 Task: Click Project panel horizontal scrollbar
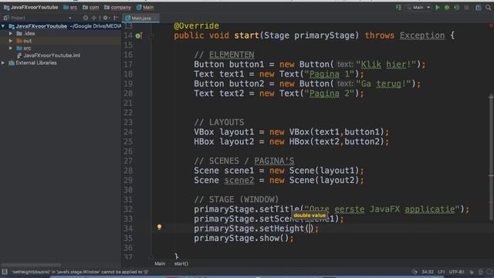click(31, 265)
